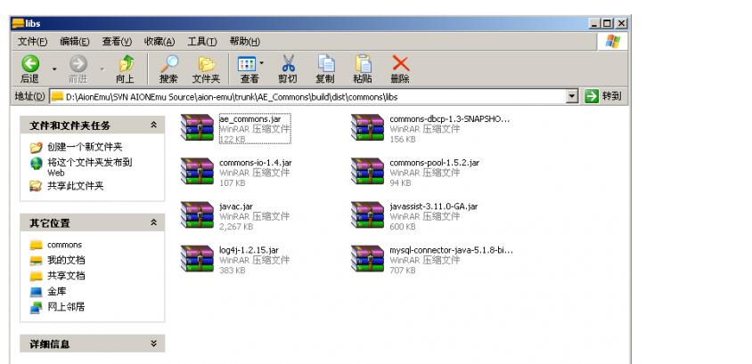Viewport: 752px width, 364px height.
Task: Open the Edit (编辑) menu
Action: (x=74, y=42)
